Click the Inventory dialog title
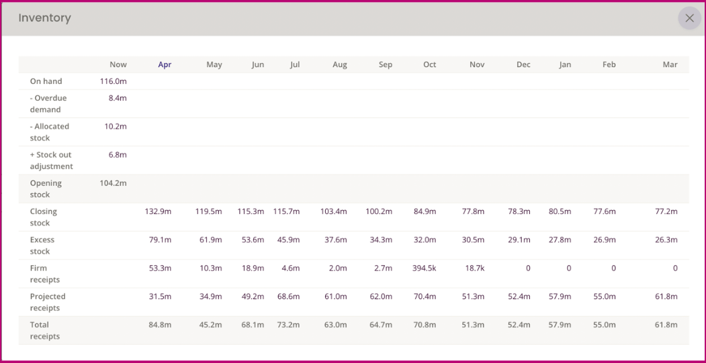Image resolution: width=706 pixels, height=363 pixels. point(44,18)
